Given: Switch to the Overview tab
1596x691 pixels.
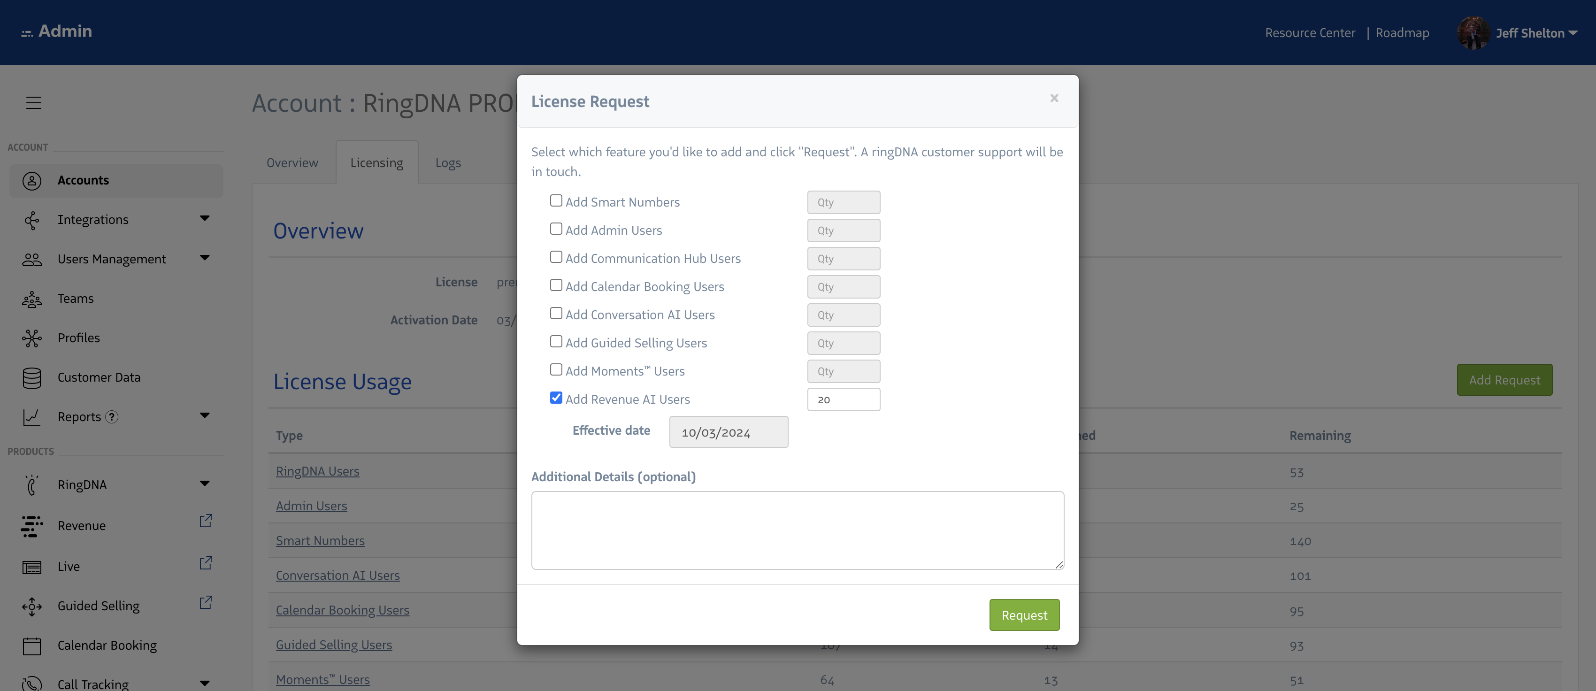Looking at the screenshot, I should click(x=292, y=163).
